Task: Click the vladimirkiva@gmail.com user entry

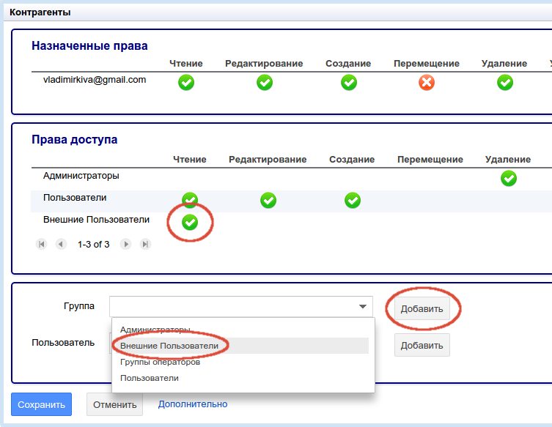Action: (95, 80)
